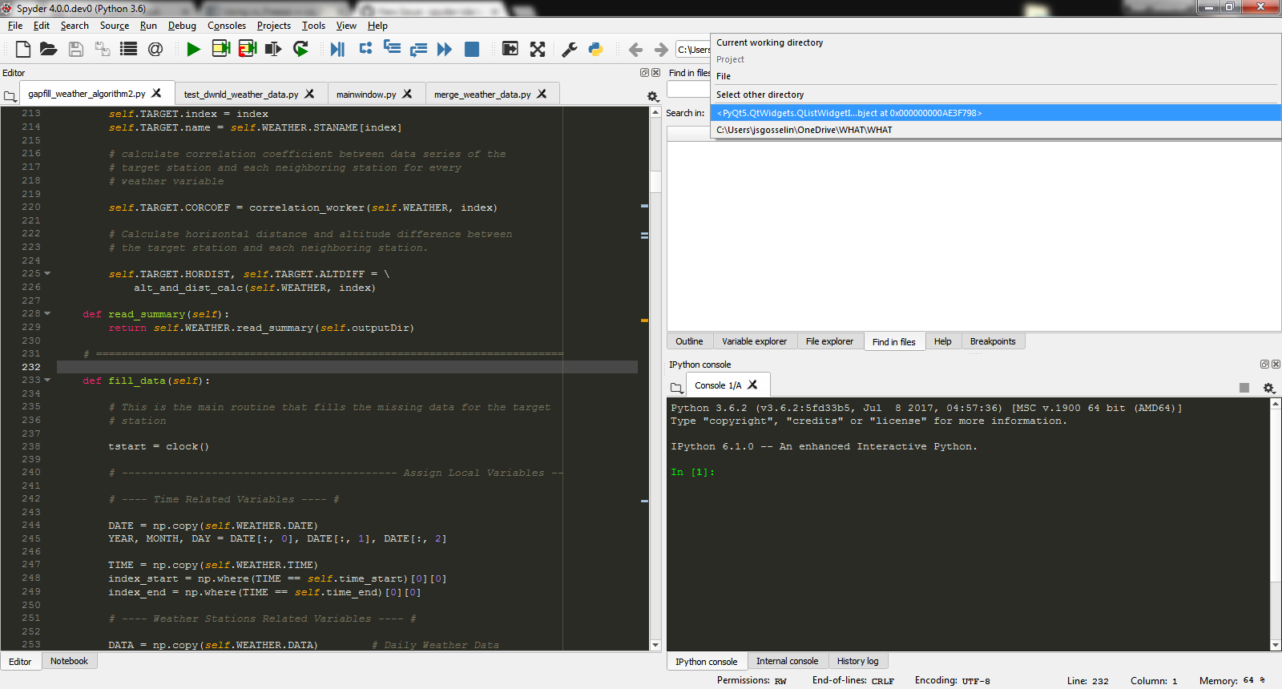
Task: Run current line debug step icon
Action: point(365,48)
